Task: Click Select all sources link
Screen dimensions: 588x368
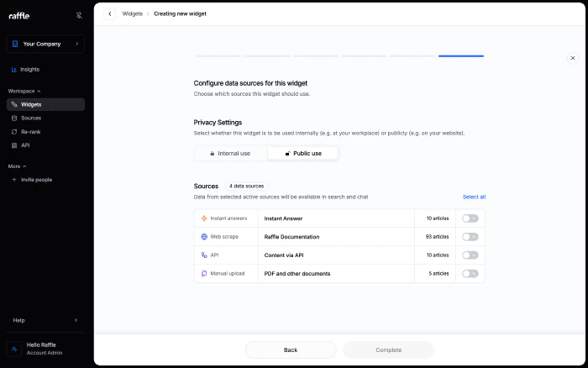Action: (474, 197)
